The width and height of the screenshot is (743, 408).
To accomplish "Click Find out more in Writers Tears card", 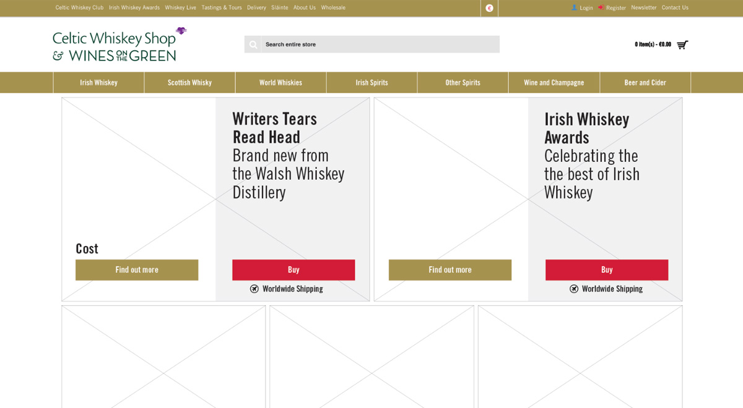I will (137, 270).
